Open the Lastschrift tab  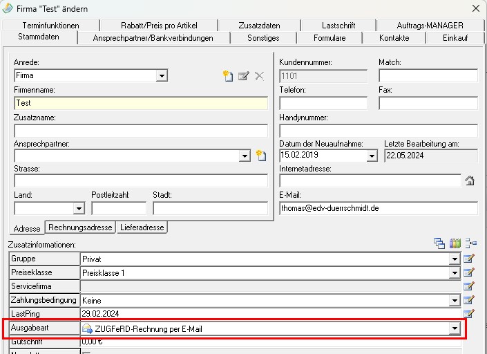pyautogui.click(x=338, y=25)
